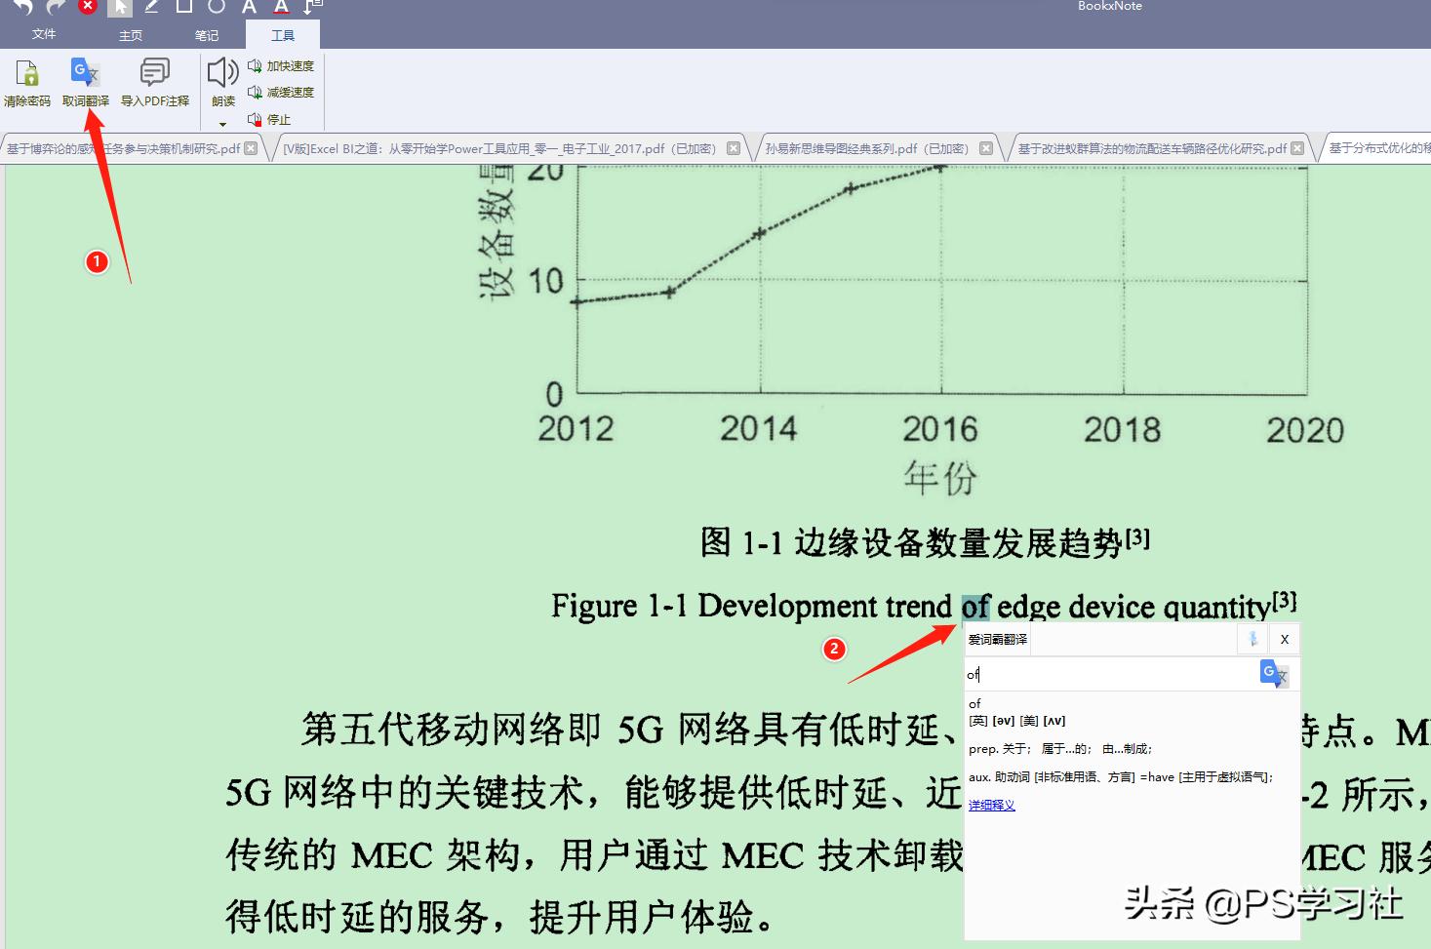Toggle pin on the 爱词霸翻译 popup

(1252, 639)
